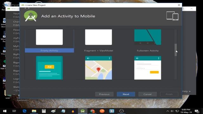The height and width of the screenshot is (114, 203).
Task: Switch to Android Studio taskbar icon
Action: [x=82, y=111]
